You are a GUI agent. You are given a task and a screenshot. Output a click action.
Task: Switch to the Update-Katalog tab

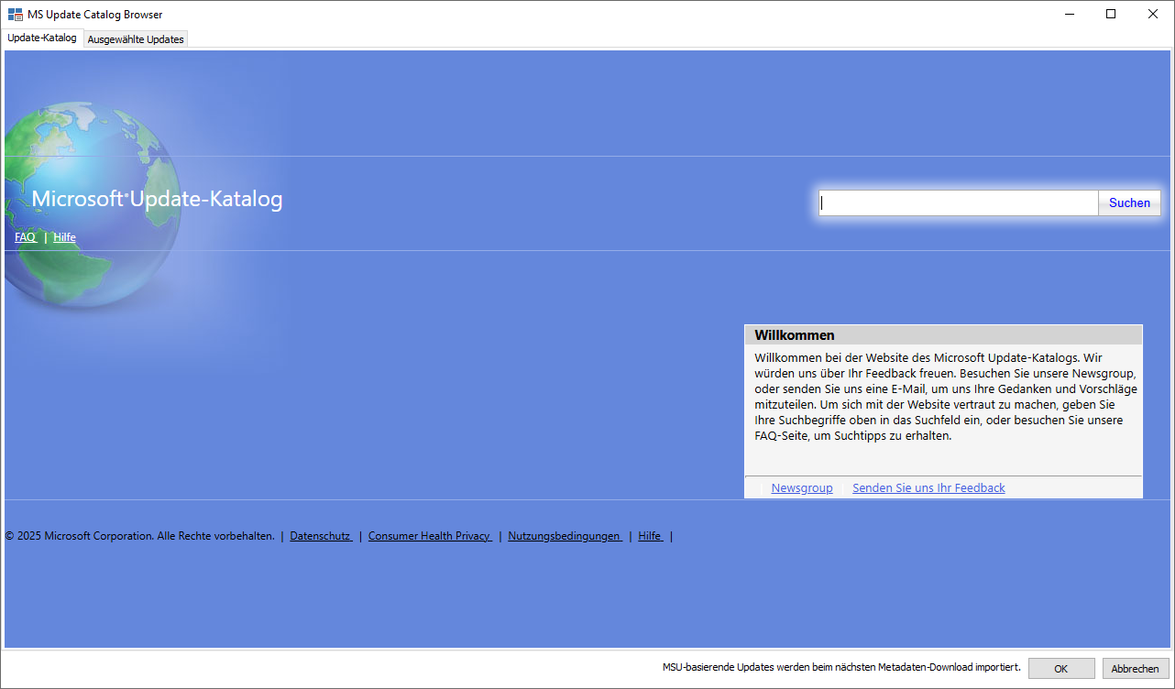pos(42,38)
